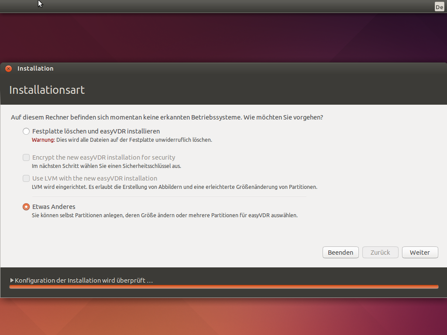This screenshot has height=335, width=447.
Task: Click the "Sie können selbst Partitionen anlegen" description
Action: 165,215
